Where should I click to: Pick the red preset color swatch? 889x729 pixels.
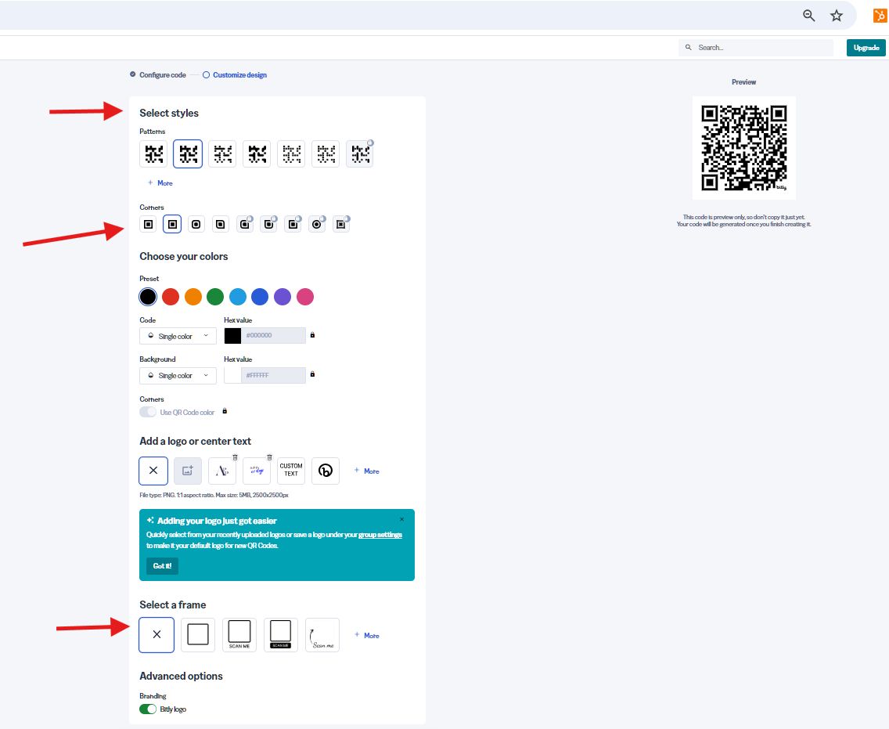point(171,297)
